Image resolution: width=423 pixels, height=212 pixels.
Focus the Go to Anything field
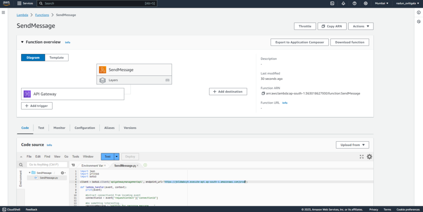(47, 165)
